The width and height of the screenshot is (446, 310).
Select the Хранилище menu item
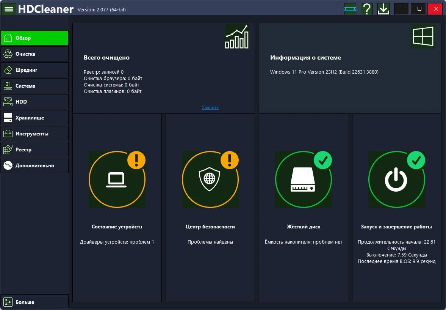(x=34, y=118)
